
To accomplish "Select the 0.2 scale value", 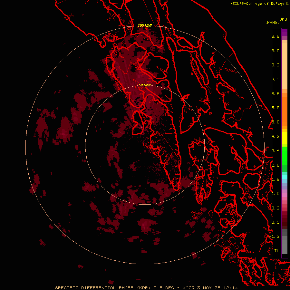I will 275,208.
